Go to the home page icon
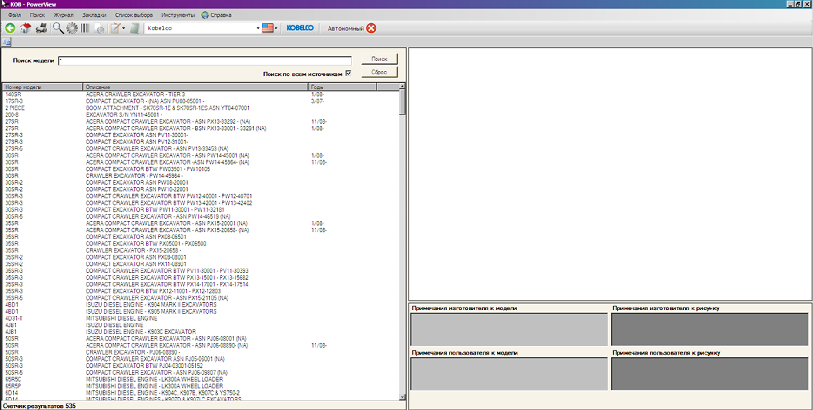 pyautogui.click(x=26, y=28)
